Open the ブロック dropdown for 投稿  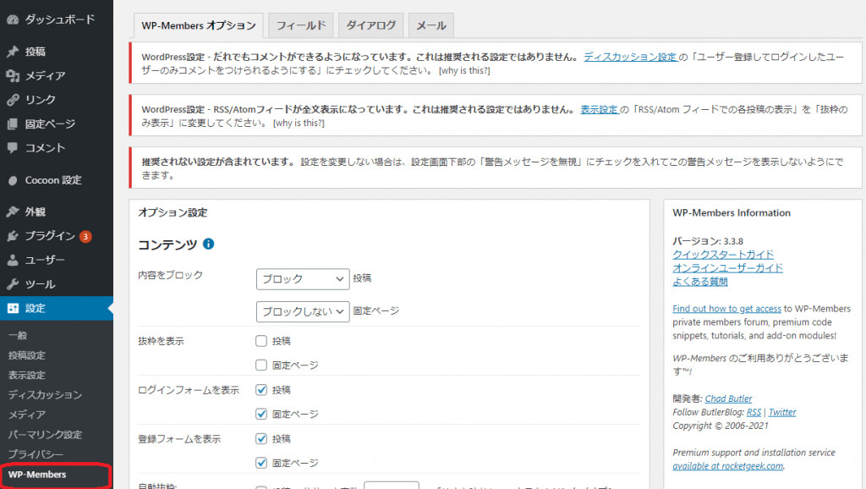pos(302,279)
